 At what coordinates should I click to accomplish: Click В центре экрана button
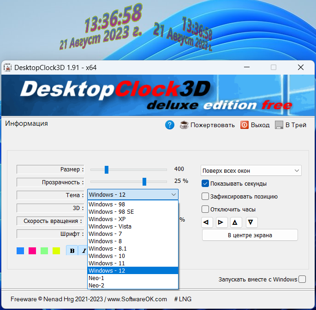[x=250, y=235]
